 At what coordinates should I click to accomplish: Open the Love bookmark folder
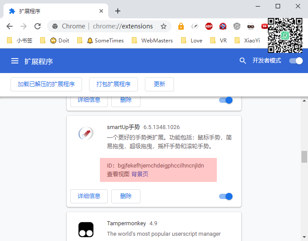[192, 41]
